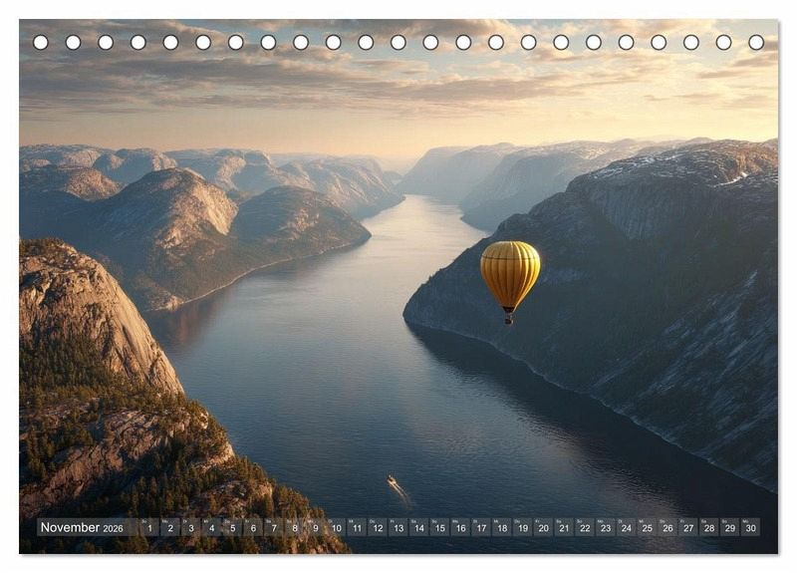The image size is (797, 573).
Task: Select day 1 in the date strip
Action: 149,528
